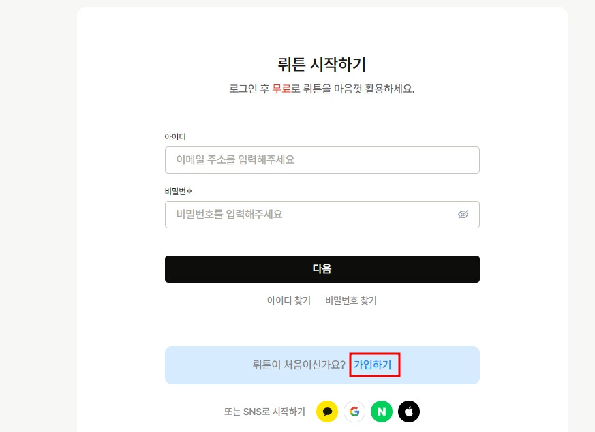Open the 가입하기 signup link

pos(373,365)
